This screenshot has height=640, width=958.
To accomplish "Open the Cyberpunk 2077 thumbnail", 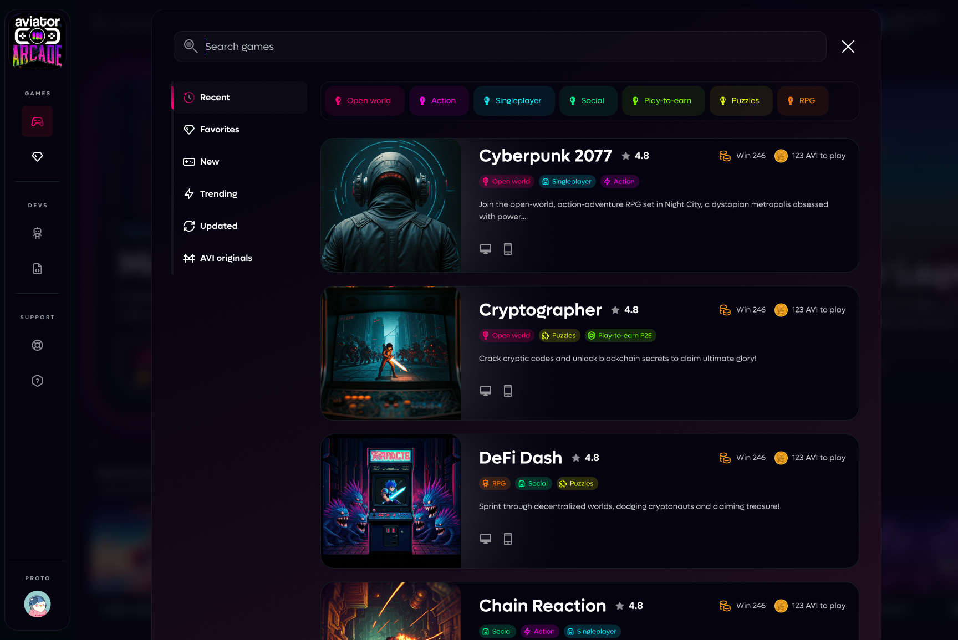I will [x=391, y=205].
